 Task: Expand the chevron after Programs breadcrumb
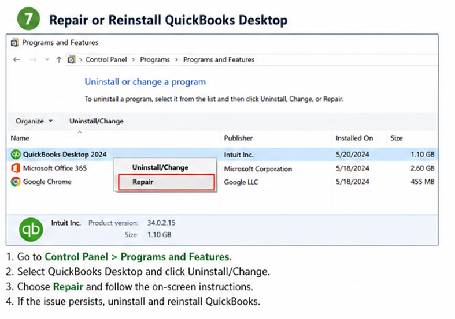(176, 60)
